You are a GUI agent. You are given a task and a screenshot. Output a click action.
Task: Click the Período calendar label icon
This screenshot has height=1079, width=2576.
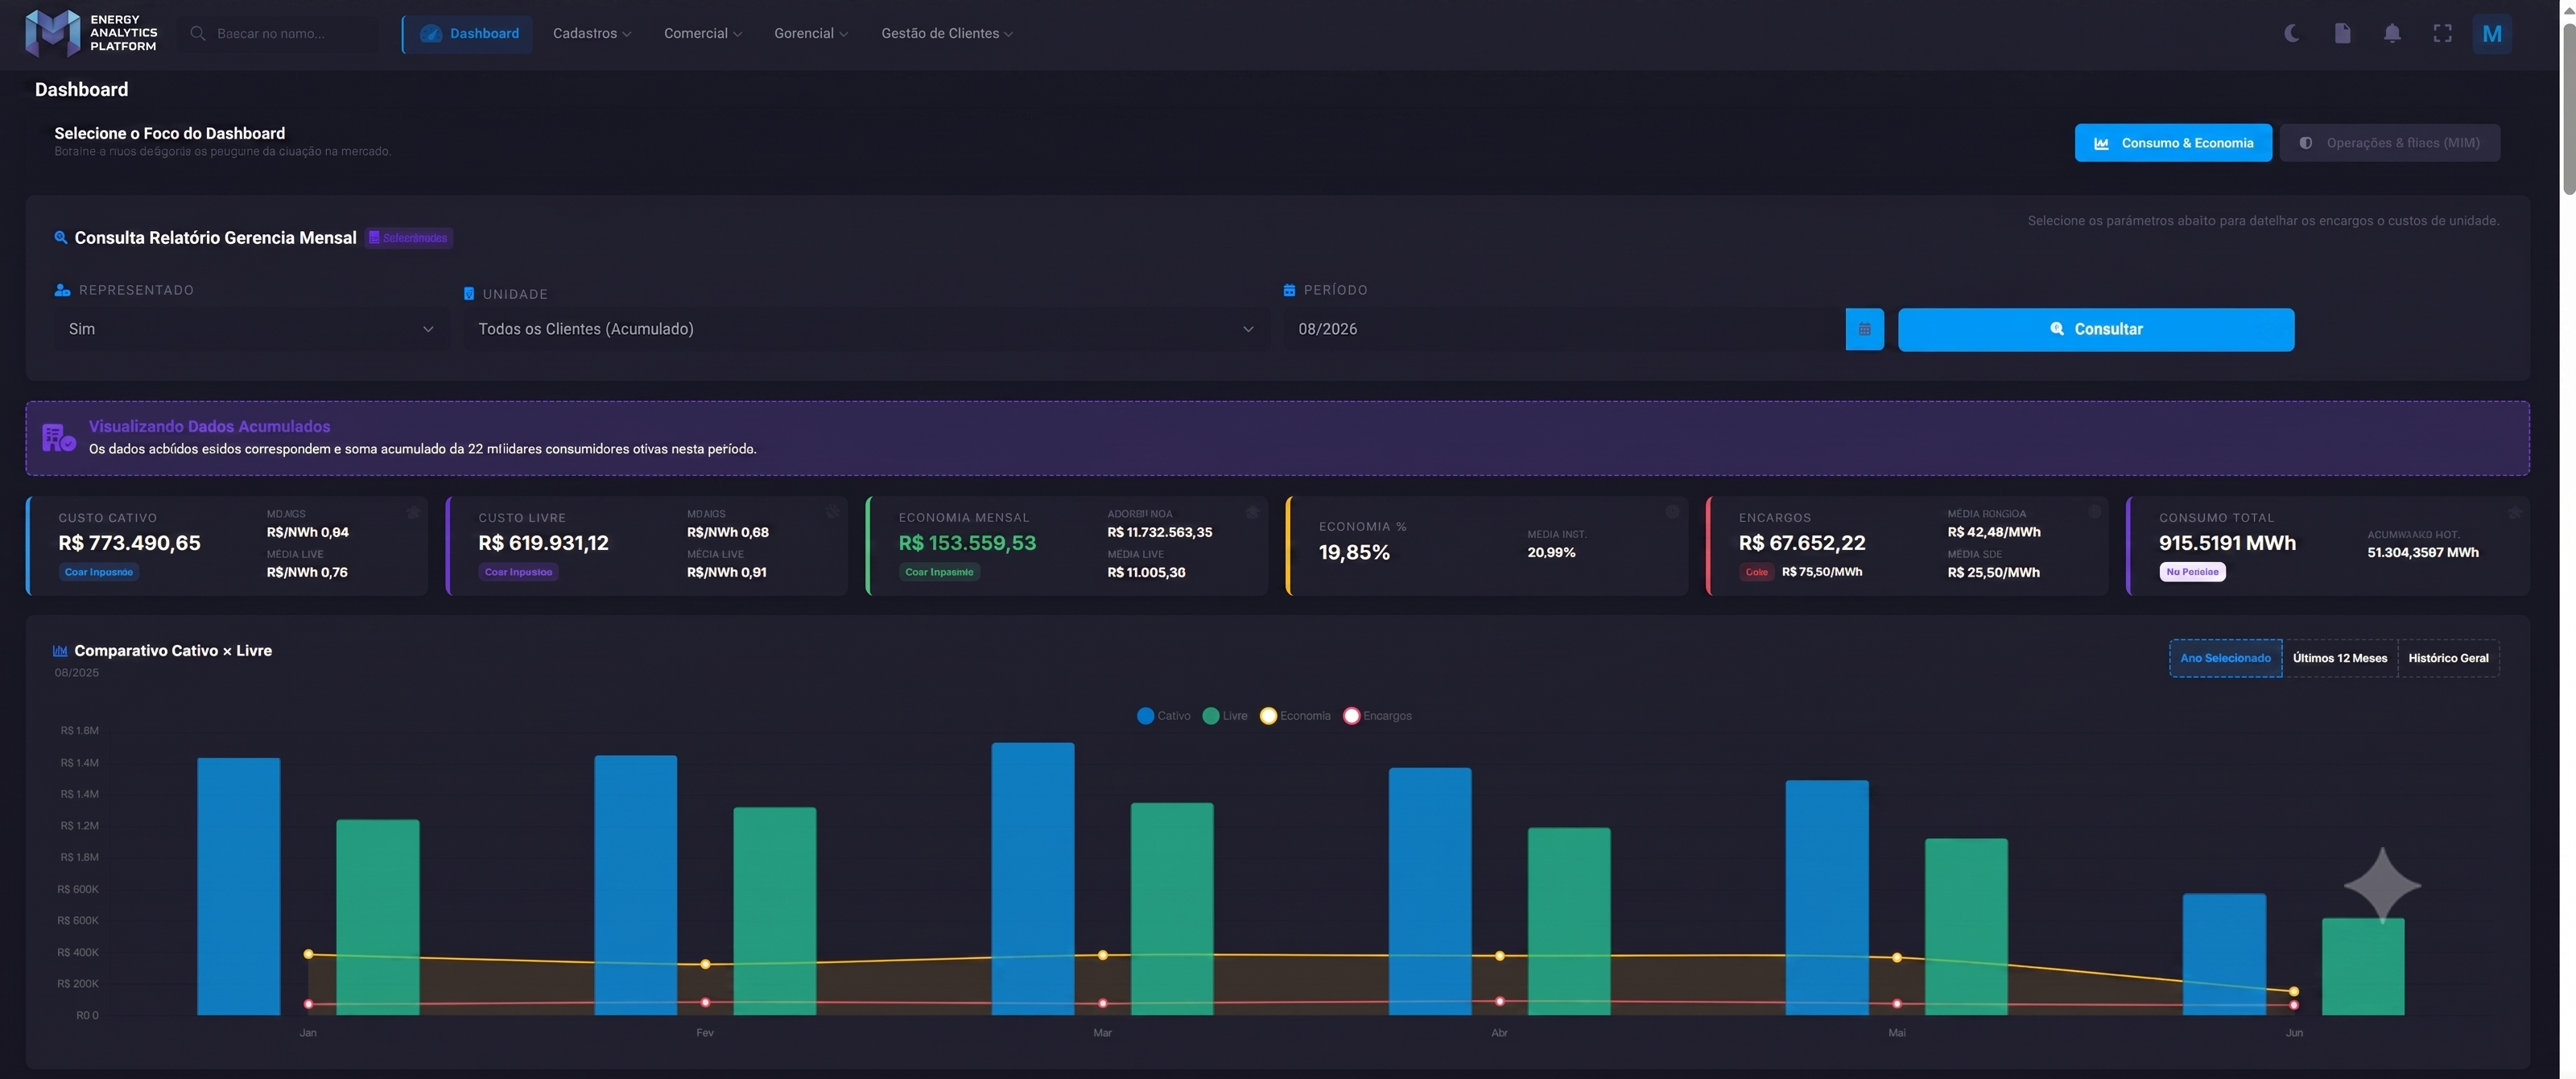1289,290
